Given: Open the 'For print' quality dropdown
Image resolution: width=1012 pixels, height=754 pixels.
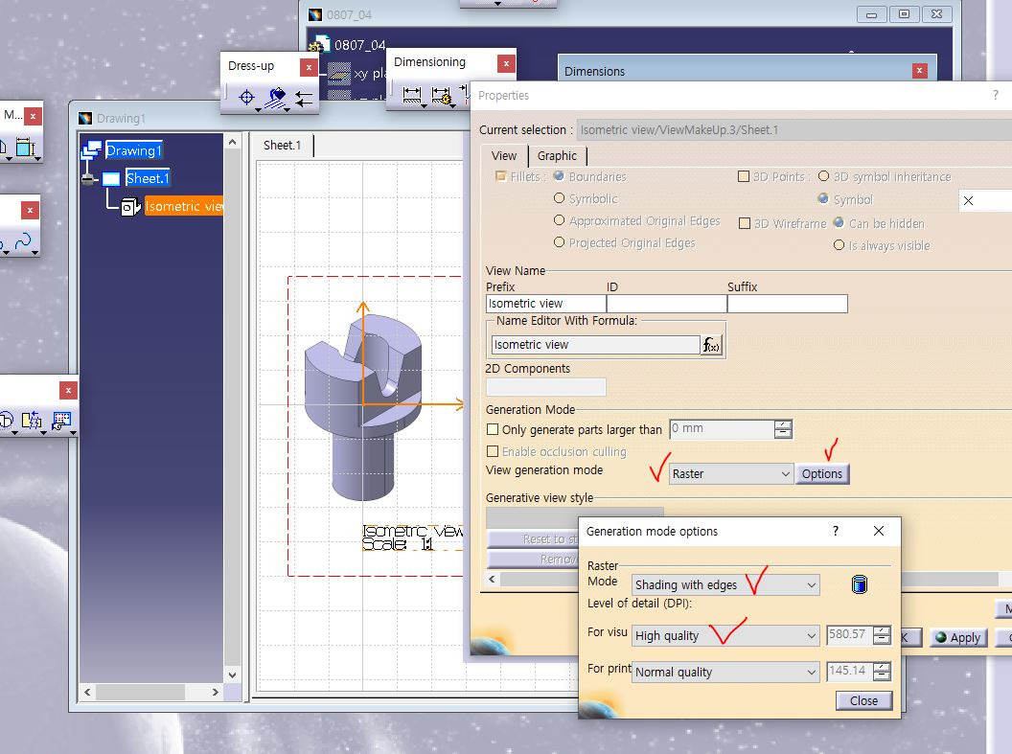Looking at the screenshot, I should [811, 672].
